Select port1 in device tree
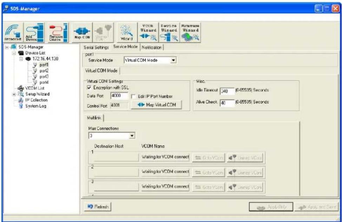The height and width of the screenshot is (222, 342). [x=44, y=65]
